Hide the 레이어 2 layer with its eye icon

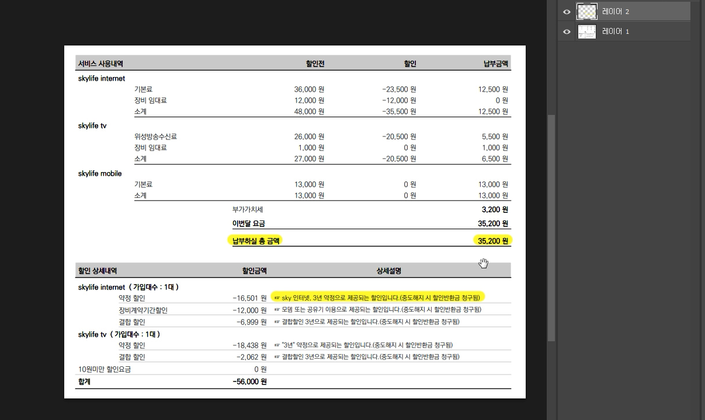(x=566, y=12)
